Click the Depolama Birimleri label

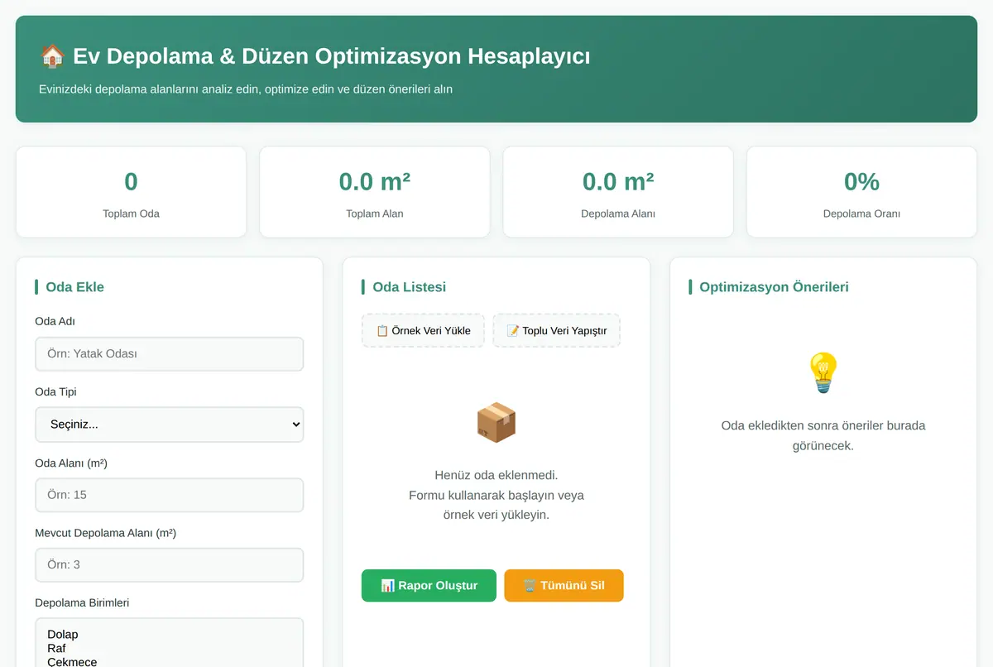[x=82, y=602]
